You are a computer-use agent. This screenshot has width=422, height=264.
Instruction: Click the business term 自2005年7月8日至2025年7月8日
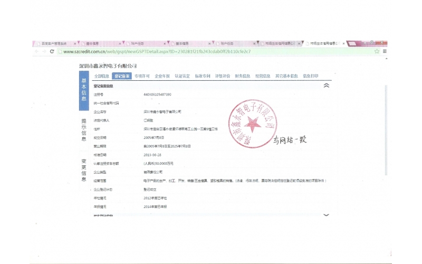point(167,146)
